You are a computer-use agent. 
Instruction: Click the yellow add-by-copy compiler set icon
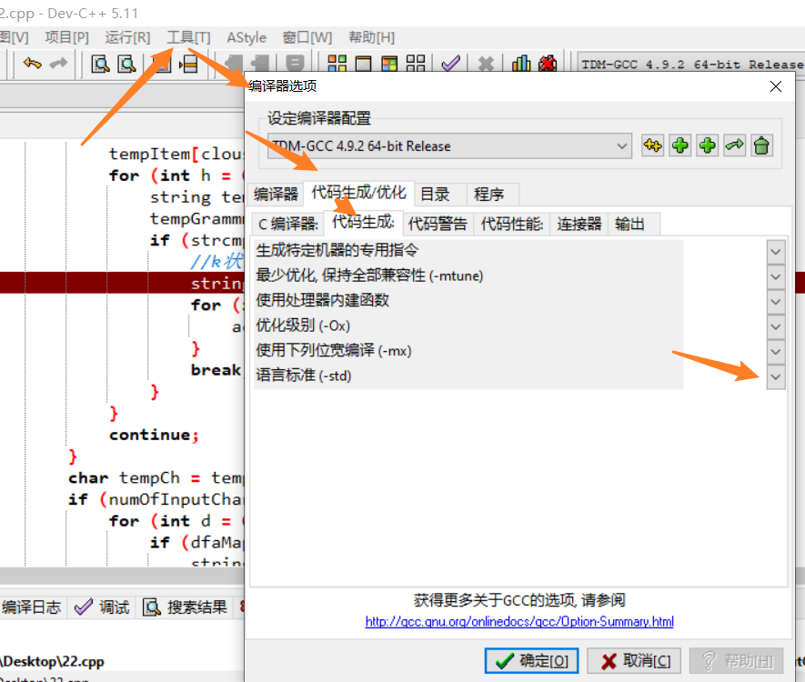pos(652,145)
